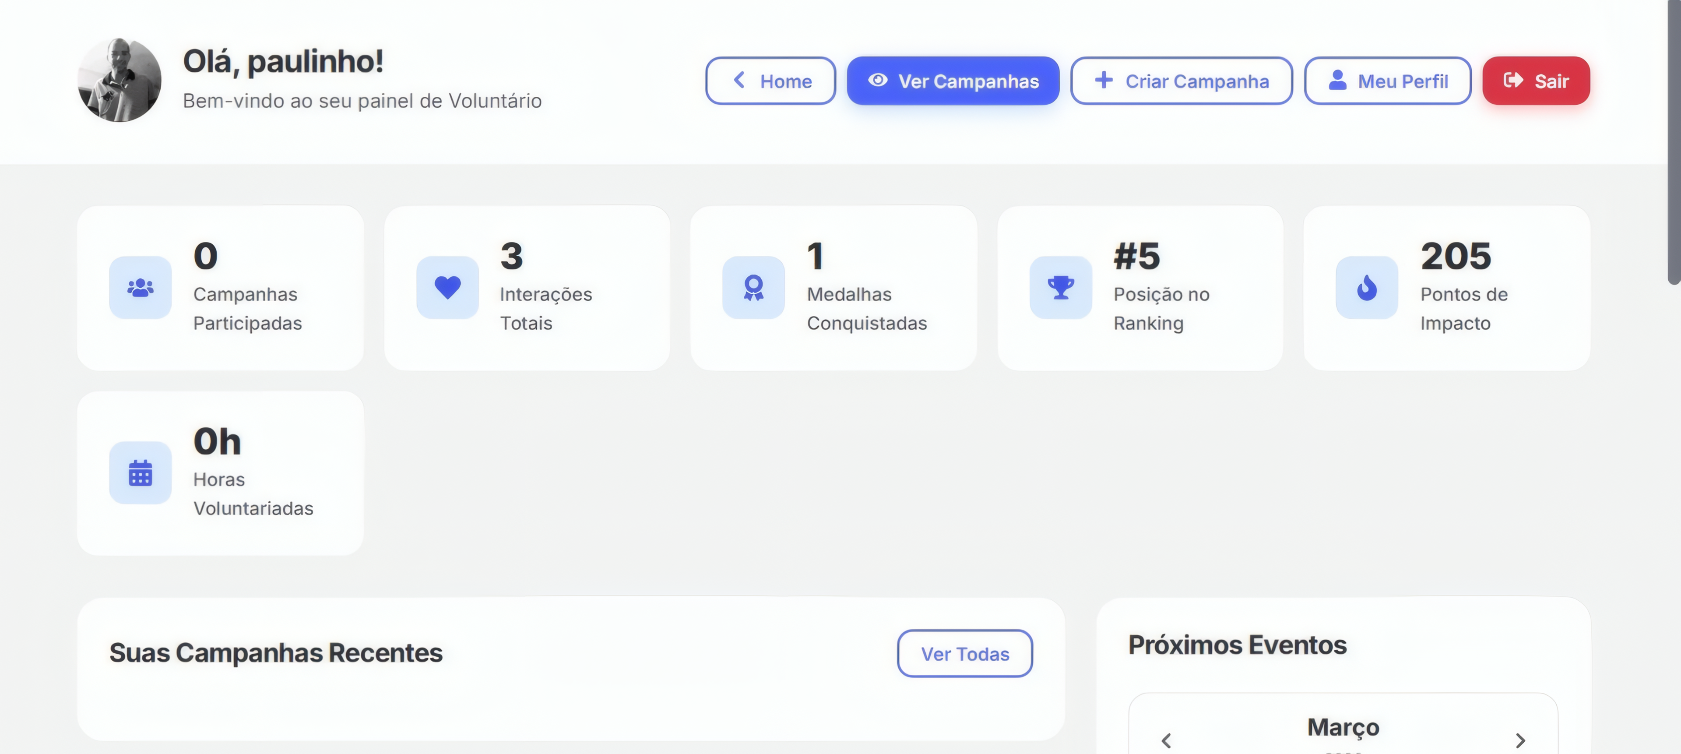1681x754 pixels.
Task: Click the #5 Posição no Ranking card
Action: point(1140,288)
